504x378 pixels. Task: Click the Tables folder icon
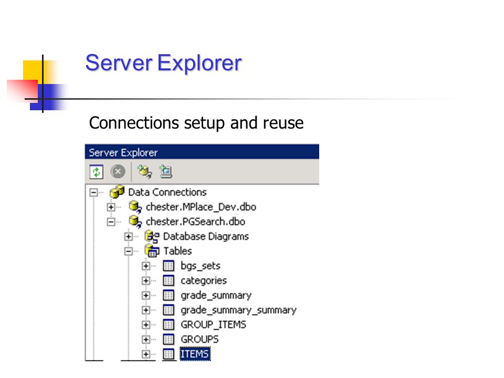(152, 251)
